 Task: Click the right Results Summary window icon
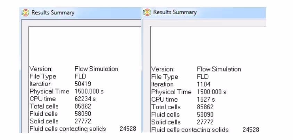tap(147, 12)
